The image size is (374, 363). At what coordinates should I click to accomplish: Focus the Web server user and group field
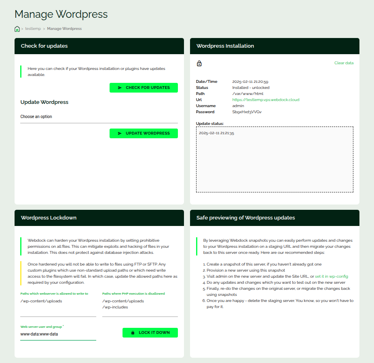(x=58, y=334)
